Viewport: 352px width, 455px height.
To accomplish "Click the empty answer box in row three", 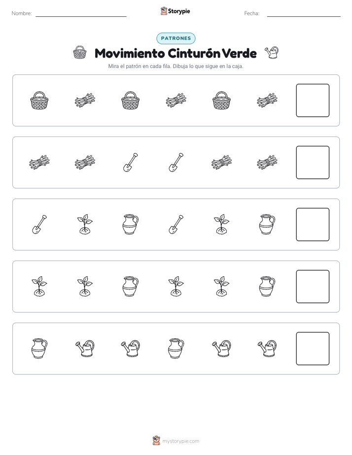I will [x=313, y=225].
